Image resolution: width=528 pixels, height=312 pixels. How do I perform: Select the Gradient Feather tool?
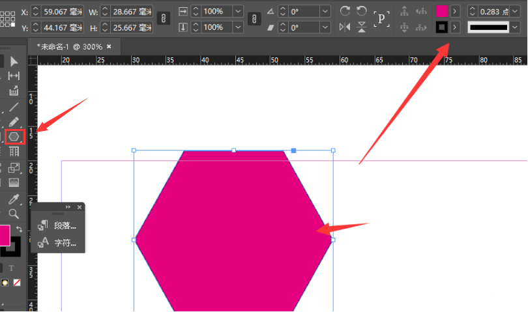pos(14,182)
